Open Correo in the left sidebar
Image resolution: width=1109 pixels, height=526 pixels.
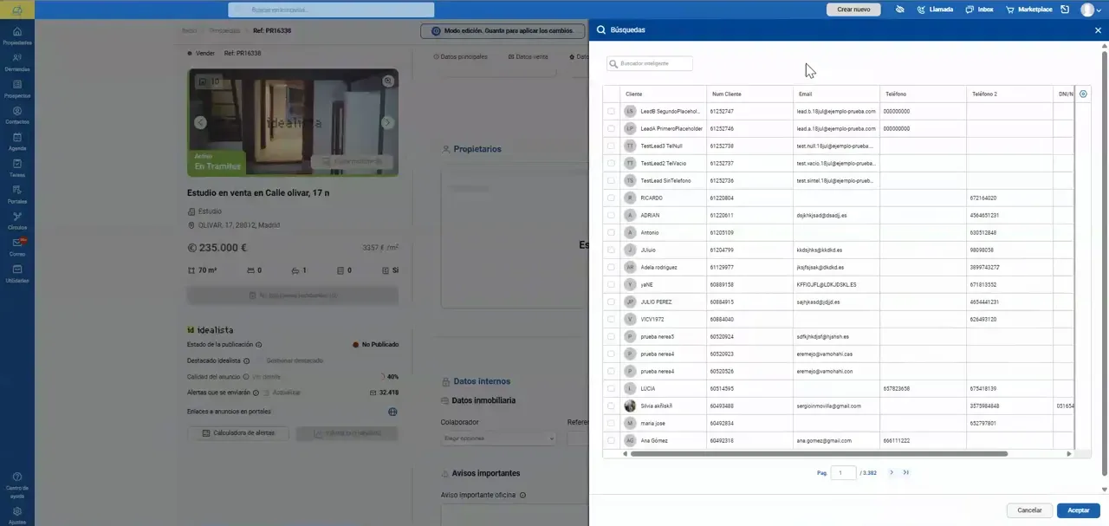click(x=17, y=248)
